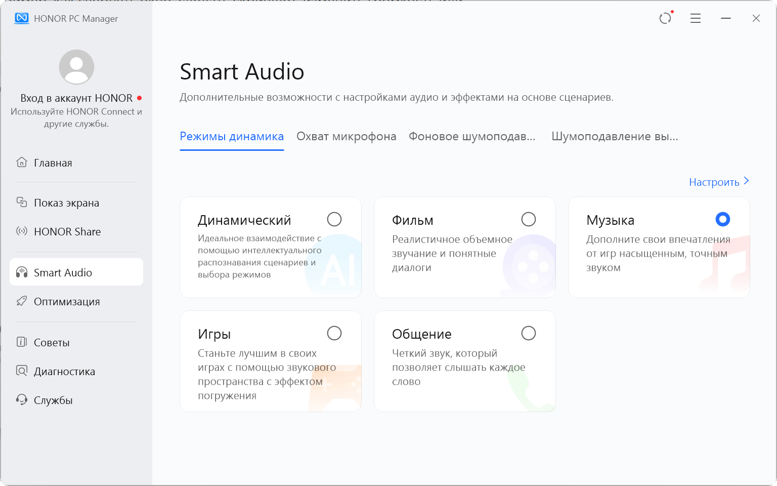777x486 pixels.
Task: Open Диагностика in the sidebar
Action: pos(76,371)
